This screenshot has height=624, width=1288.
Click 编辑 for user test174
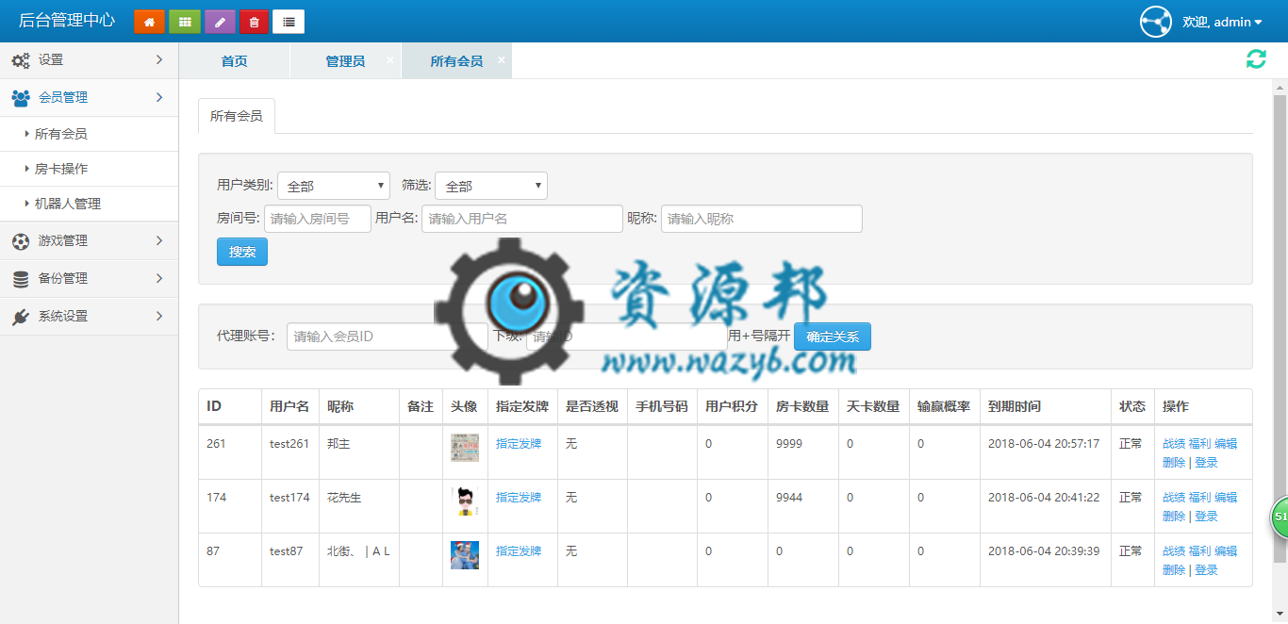[1226, 498]
